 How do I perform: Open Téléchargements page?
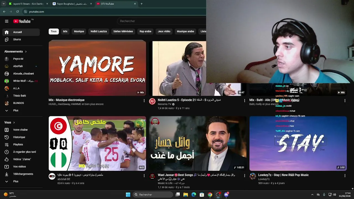[x=21, y=174]
